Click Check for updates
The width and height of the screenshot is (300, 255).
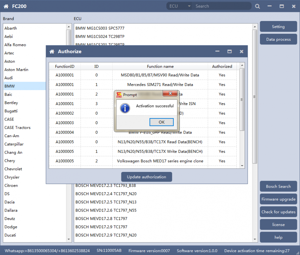(278, 212)
